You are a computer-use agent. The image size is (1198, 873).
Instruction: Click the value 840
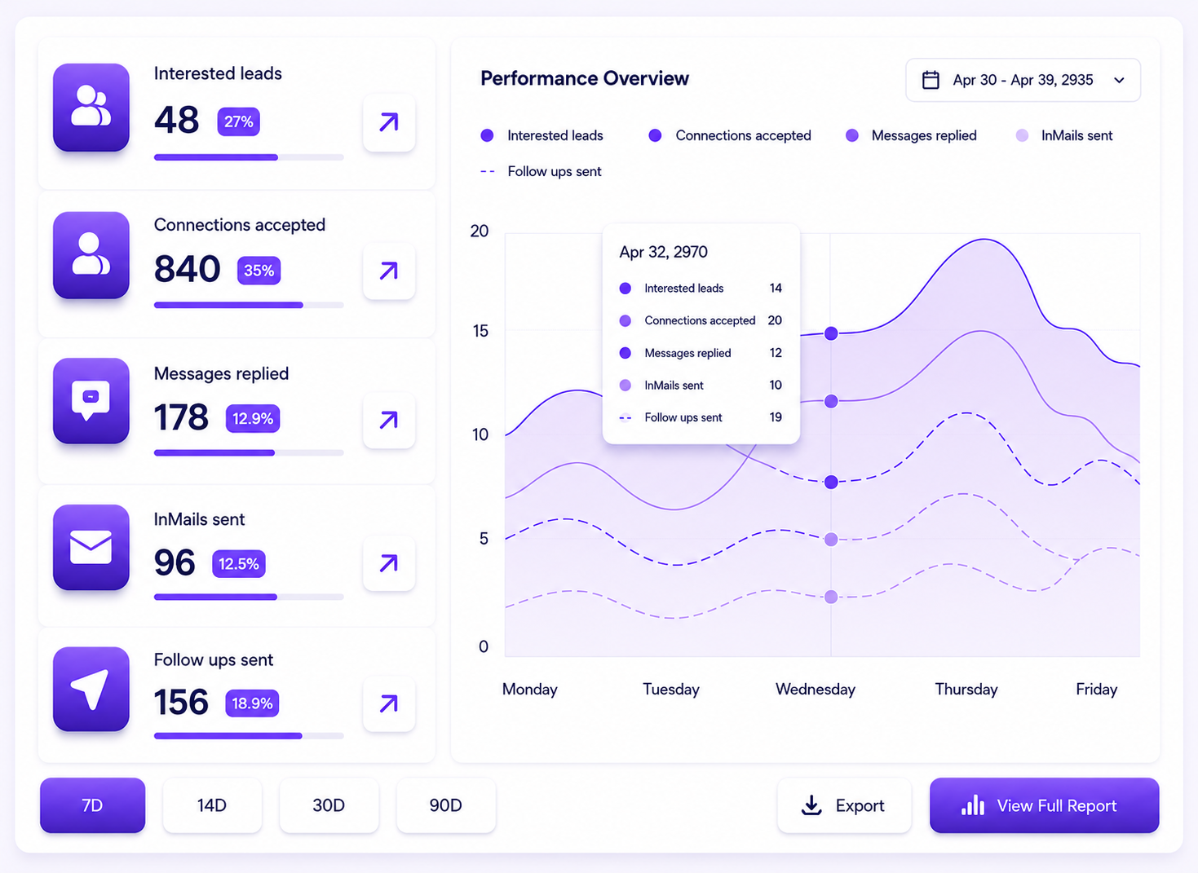click(188, 269)
